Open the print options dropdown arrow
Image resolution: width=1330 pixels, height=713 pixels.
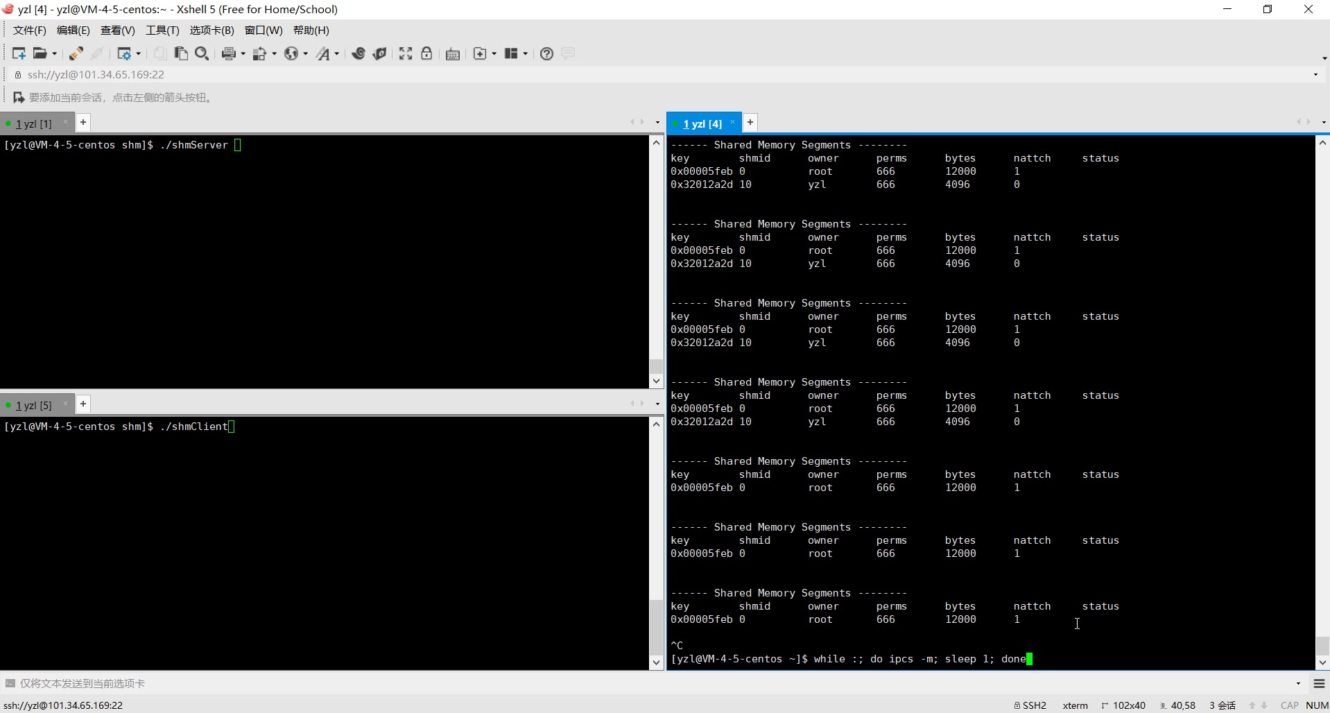coord(243,54)
